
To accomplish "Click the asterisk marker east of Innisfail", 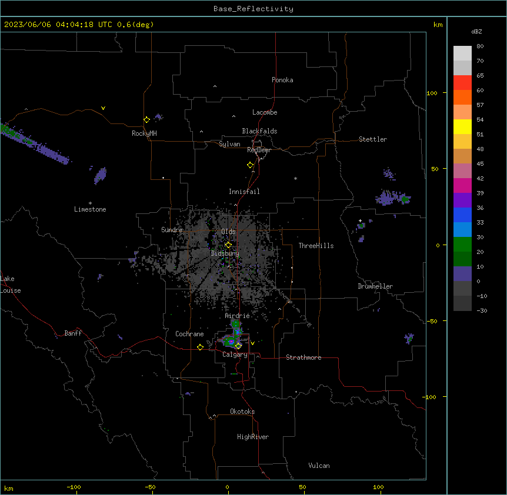I will [295, 178].
